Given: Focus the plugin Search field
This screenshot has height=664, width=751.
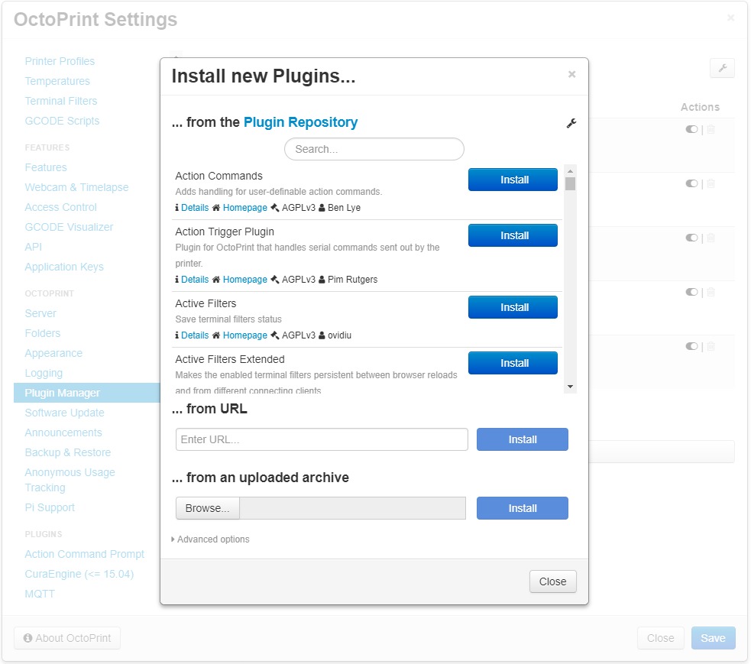Looking at the screenshot, I should tap(374, 149).
